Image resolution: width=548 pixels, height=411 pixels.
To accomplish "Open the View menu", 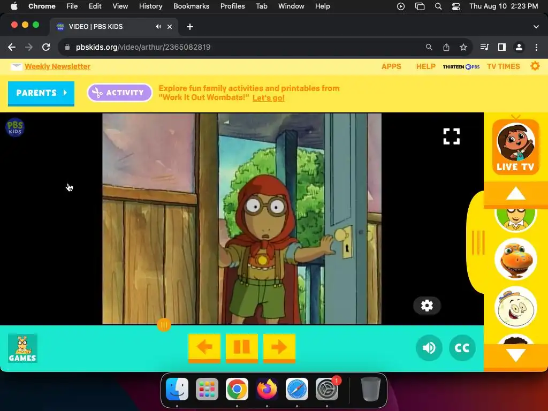I will 120,6.
